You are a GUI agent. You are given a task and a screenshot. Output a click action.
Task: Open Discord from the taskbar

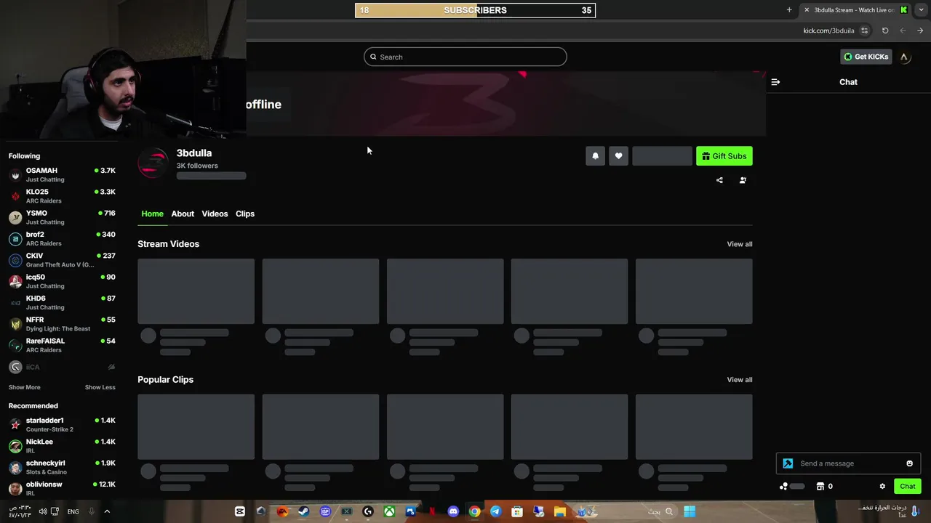[x=453, y=511]
